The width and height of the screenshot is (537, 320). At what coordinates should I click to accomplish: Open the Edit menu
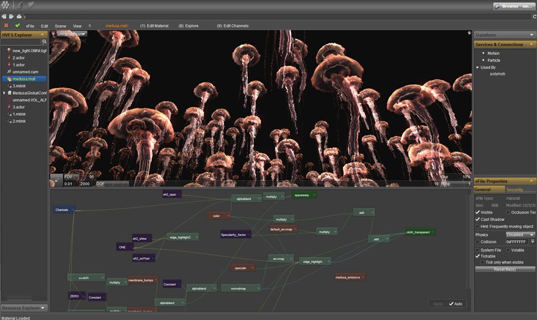point(45,26)
